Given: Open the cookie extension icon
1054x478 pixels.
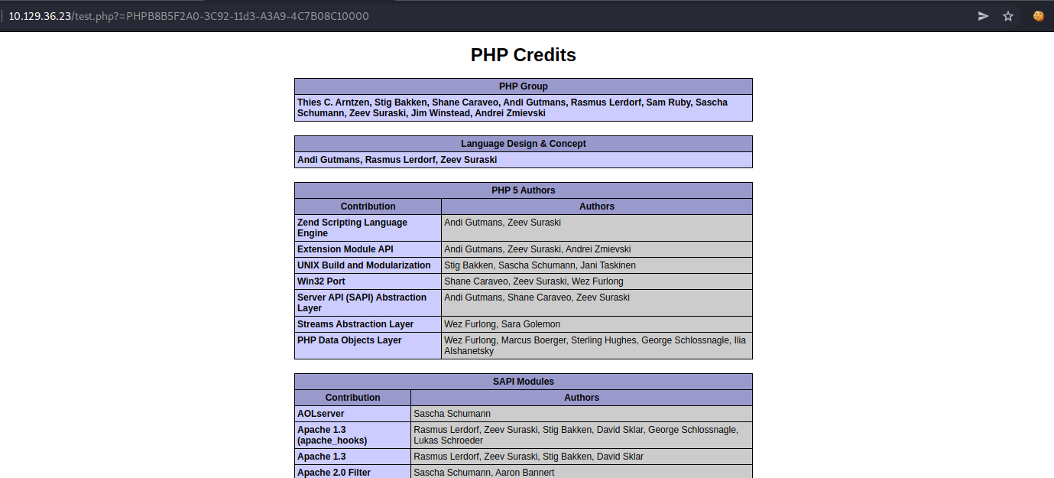Looking at the screenshot, I should click(1038, 16).
